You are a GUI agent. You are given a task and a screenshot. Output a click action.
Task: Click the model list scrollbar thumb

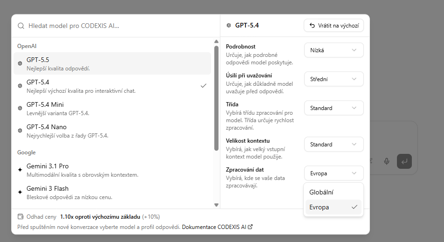pos(216,98)
